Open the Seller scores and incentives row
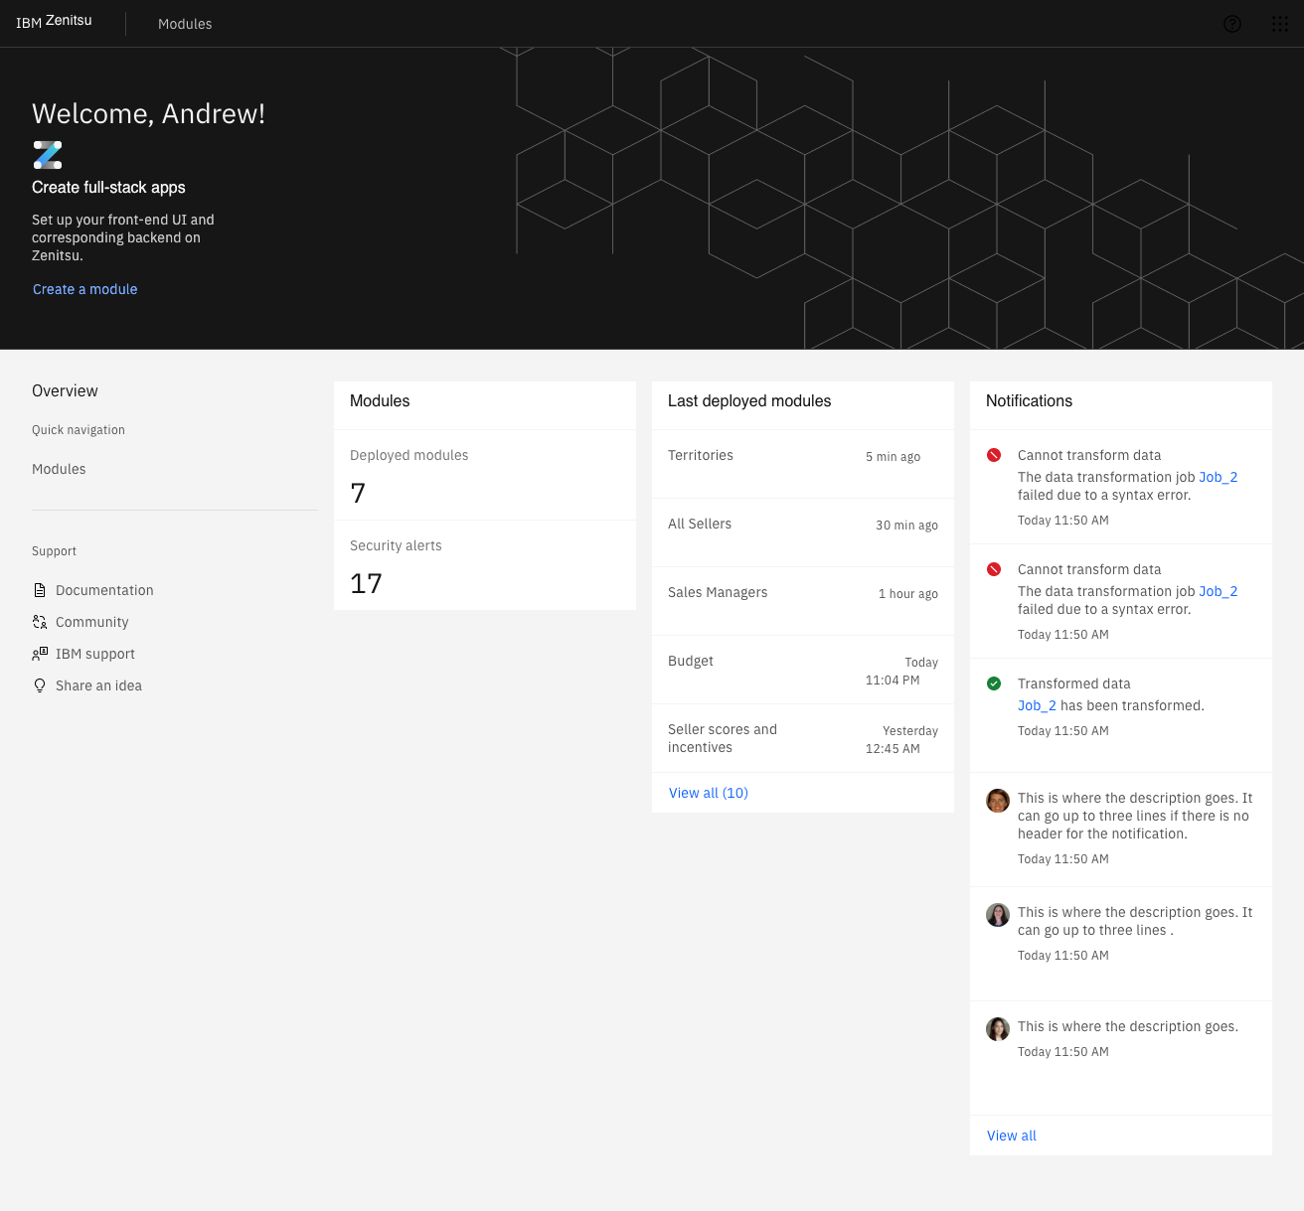The image size is (1304, 1211). pyautogui.click(x=802, y=738)
